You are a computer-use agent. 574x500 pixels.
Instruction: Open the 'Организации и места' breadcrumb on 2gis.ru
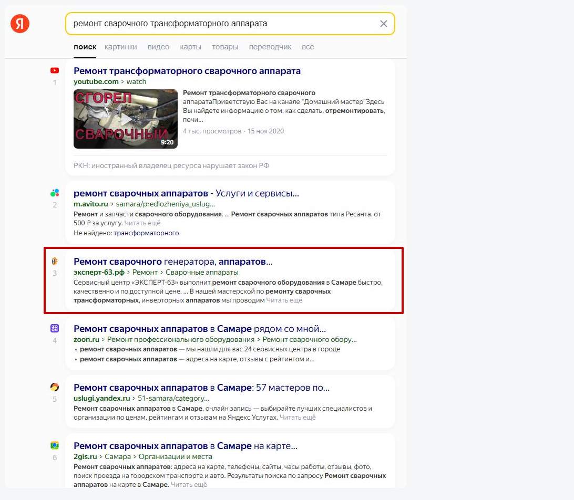tap(176, 457)
